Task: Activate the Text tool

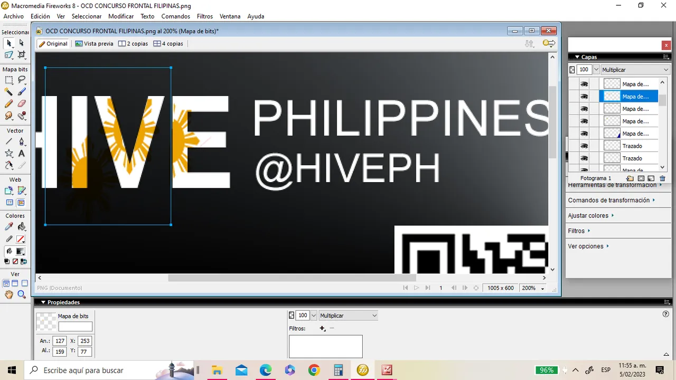Action: coord(22,153)
